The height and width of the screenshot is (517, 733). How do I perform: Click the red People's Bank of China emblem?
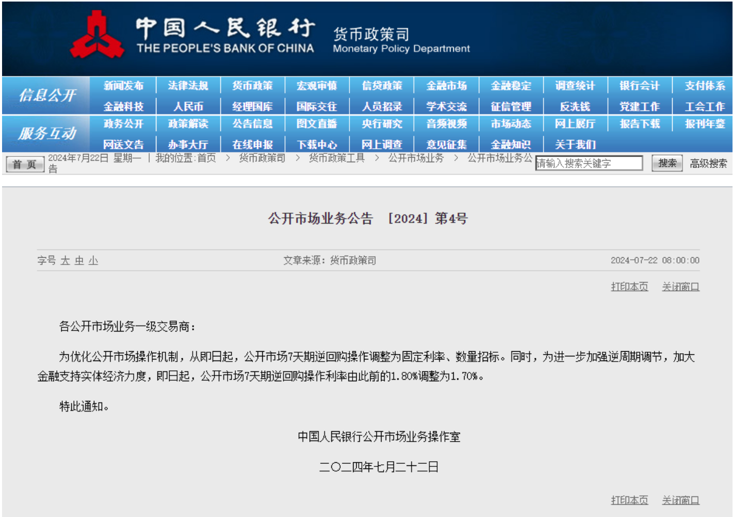point(97,35)
